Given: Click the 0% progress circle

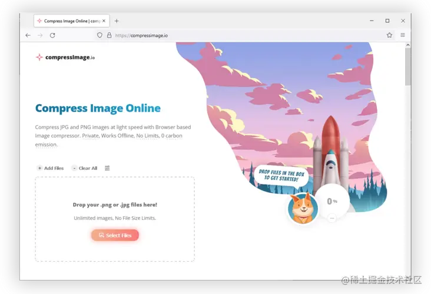Looking at the screenshot, I should pyautogui.click(x=332, y=201).
